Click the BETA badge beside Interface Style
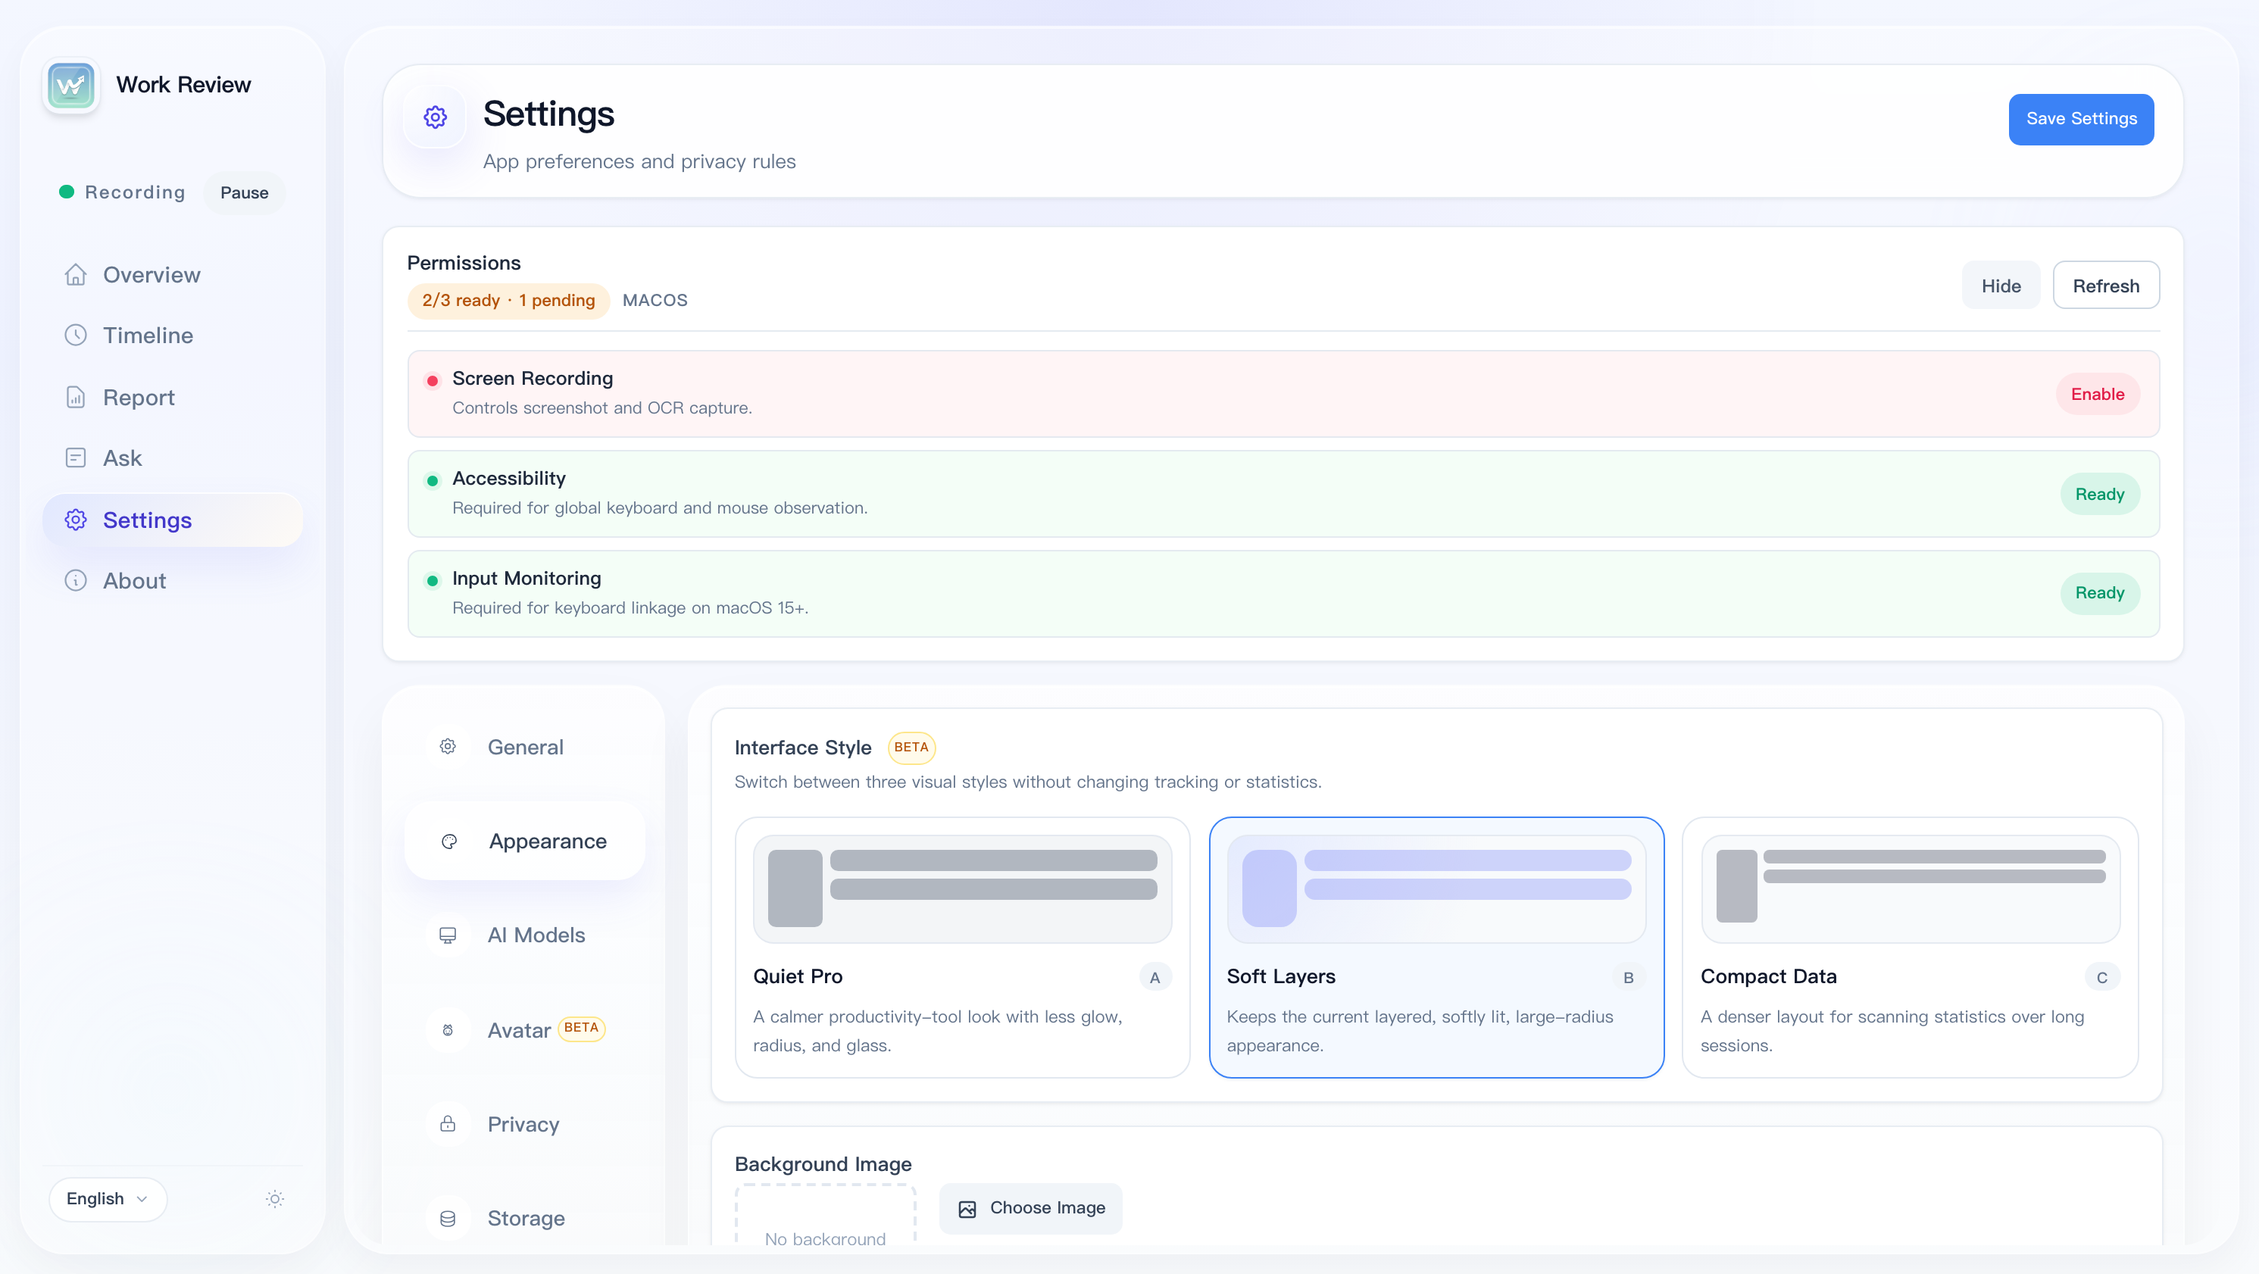The image size is (2259, 1274). [911, 748]
